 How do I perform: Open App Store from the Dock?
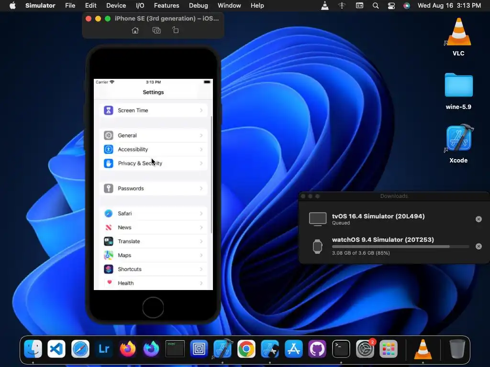(x=293, y=348)
